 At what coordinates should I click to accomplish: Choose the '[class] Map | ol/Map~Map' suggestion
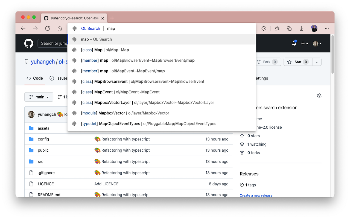coord(162,50)
